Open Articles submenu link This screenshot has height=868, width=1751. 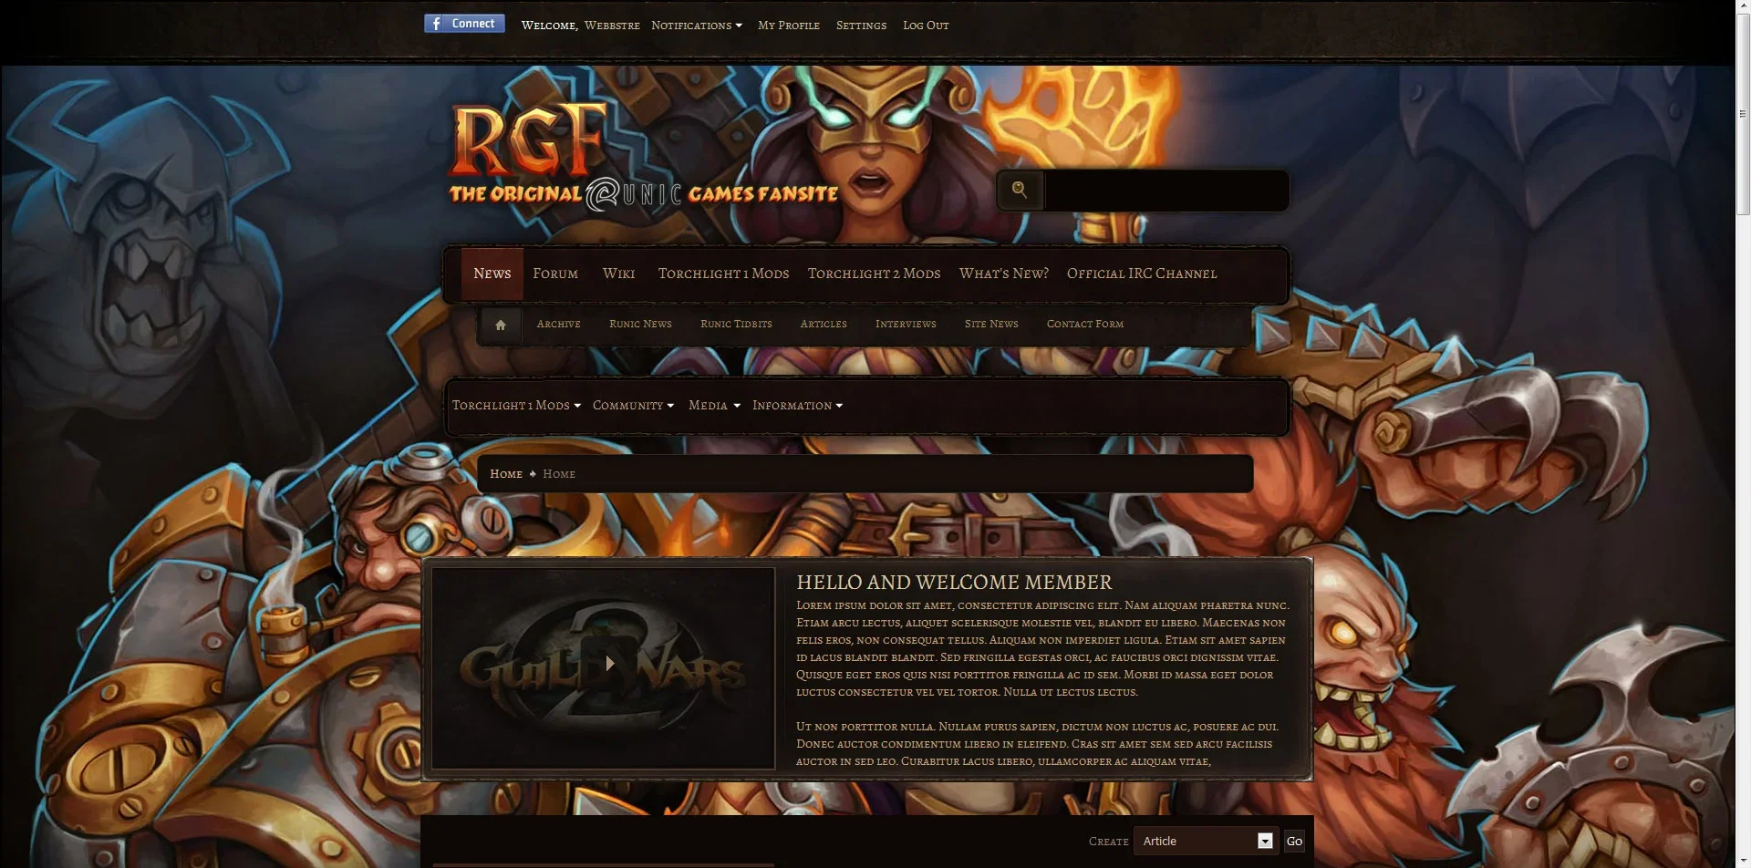(824, 324)
